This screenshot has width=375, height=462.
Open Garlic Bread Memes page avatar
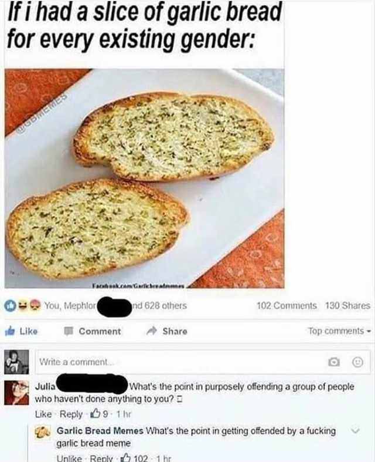[x=43, y=432]
